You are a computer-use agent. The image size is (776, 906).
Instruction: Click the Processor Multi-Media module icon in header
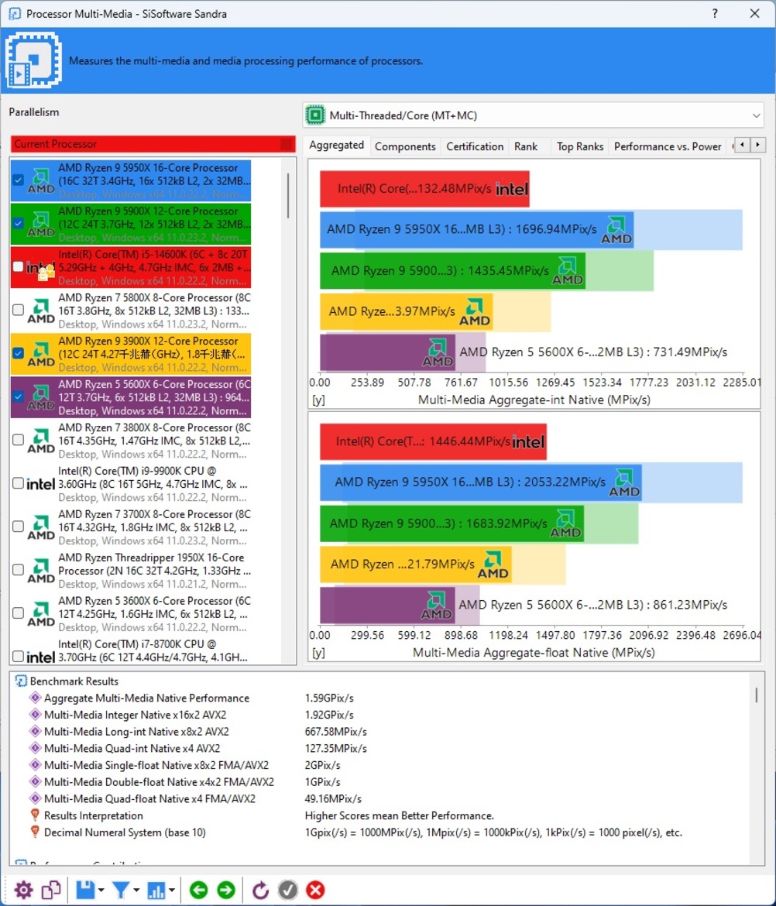tap(33, 60)
